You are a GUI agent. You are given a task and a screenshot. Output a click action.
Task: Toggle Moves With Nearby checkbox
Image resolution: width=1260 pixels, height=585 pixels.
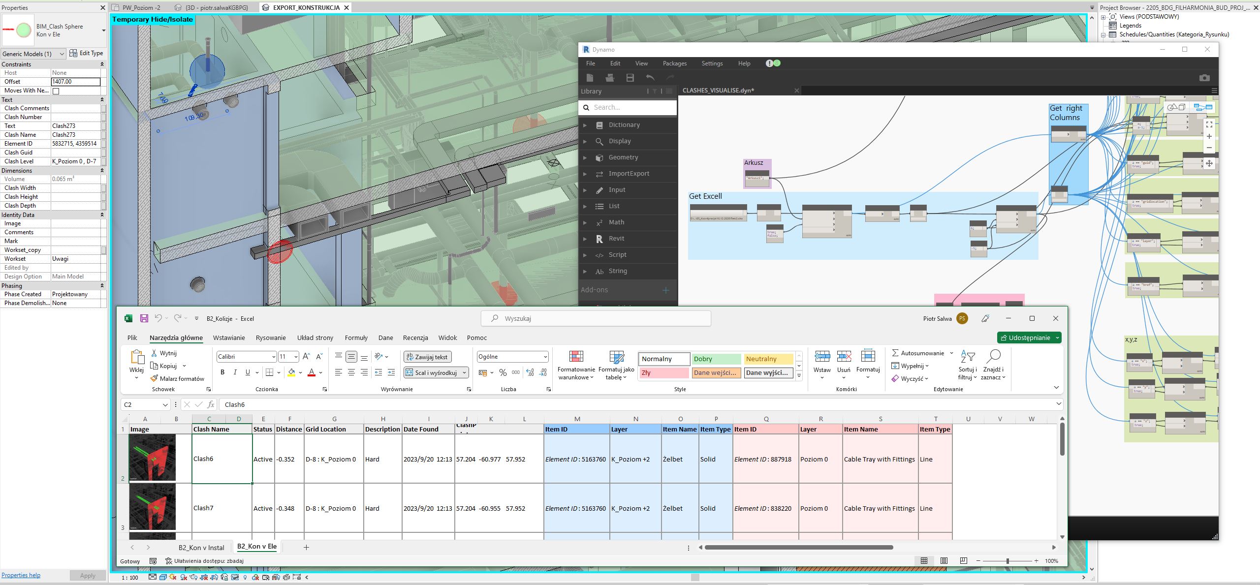56,91
